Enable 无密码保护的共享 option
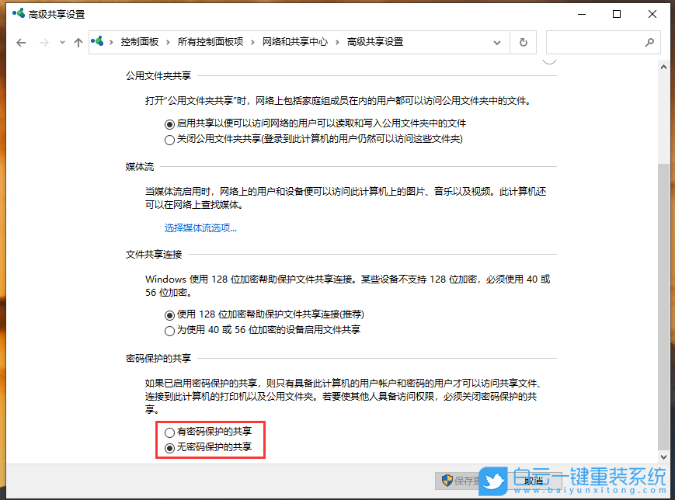The height and width of the screenshot is (500, 675). point(169,447)
